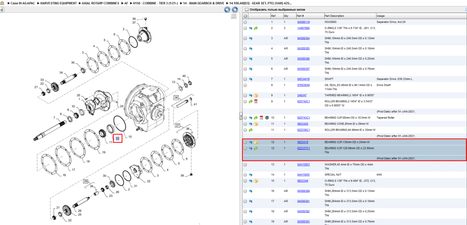Select round marker for shim 84589391 row
The image size is (467, 225).
click(x=245, y=201)
